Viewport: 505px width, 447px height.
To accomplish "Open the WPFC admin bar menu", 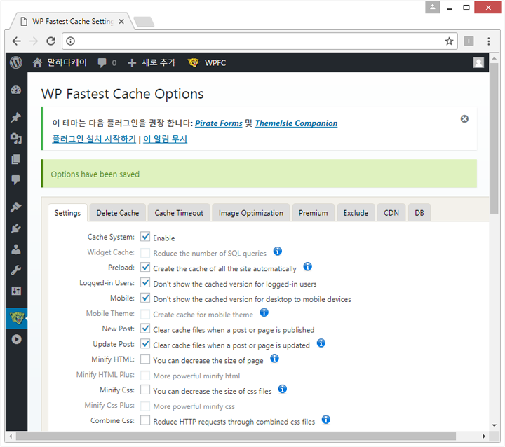I will (x=207, y=62).
